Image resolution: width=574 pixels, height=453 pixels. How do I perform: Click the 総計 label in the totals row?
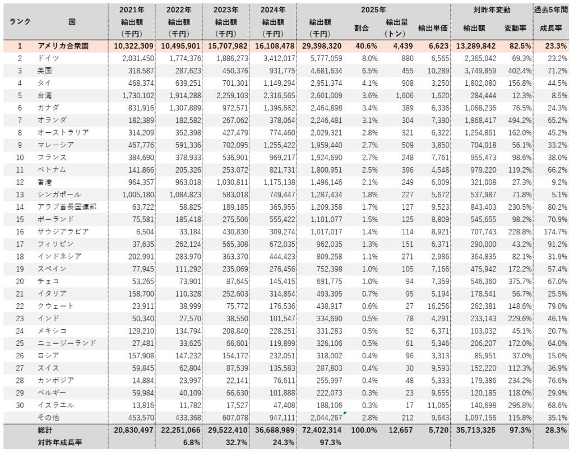click(x=46, y=429)
